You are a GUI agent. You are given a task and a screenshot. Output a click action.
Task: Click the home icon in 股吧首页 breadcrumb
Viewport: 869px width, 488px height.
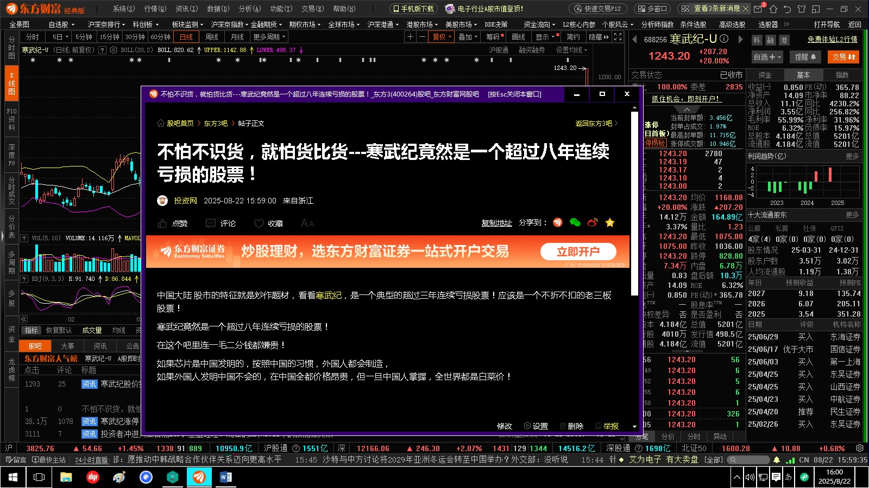(161, 123)
